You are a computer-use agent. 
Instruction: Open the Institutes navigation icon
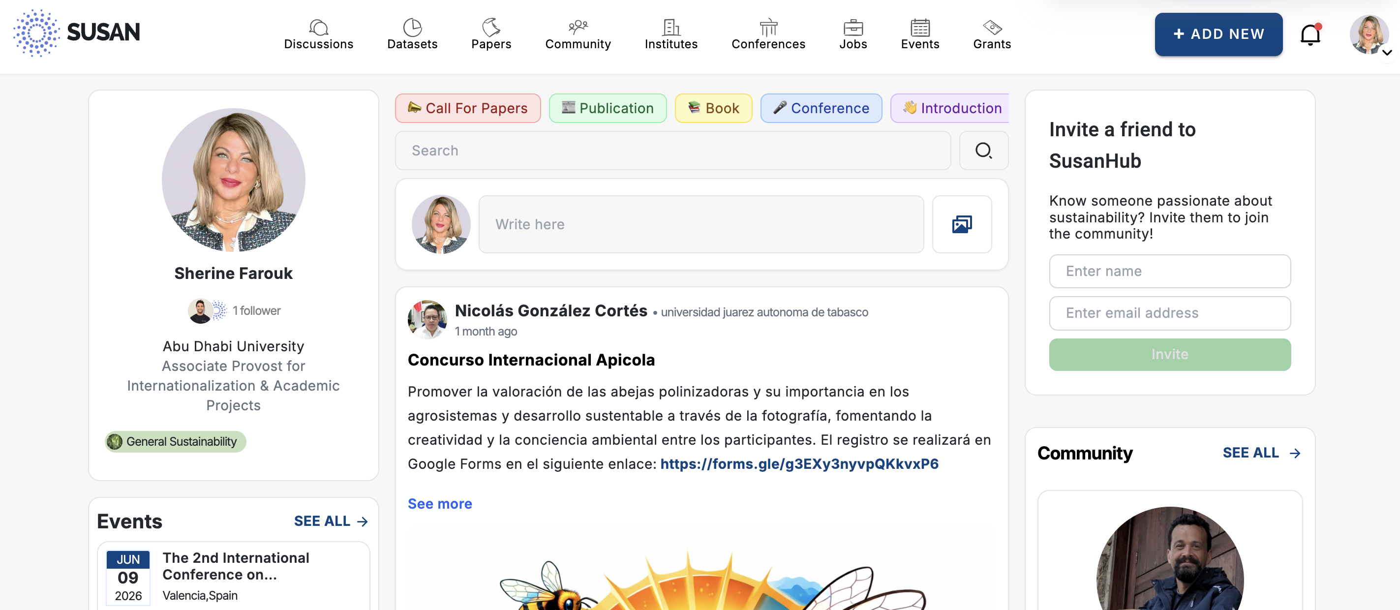point(670,28)
